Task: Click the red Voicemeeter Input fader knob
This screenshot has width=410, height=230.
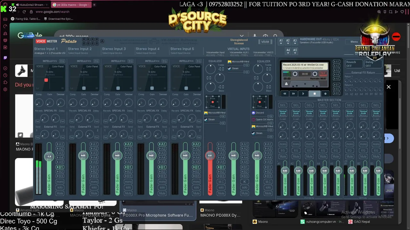Action: click(210, 156)
